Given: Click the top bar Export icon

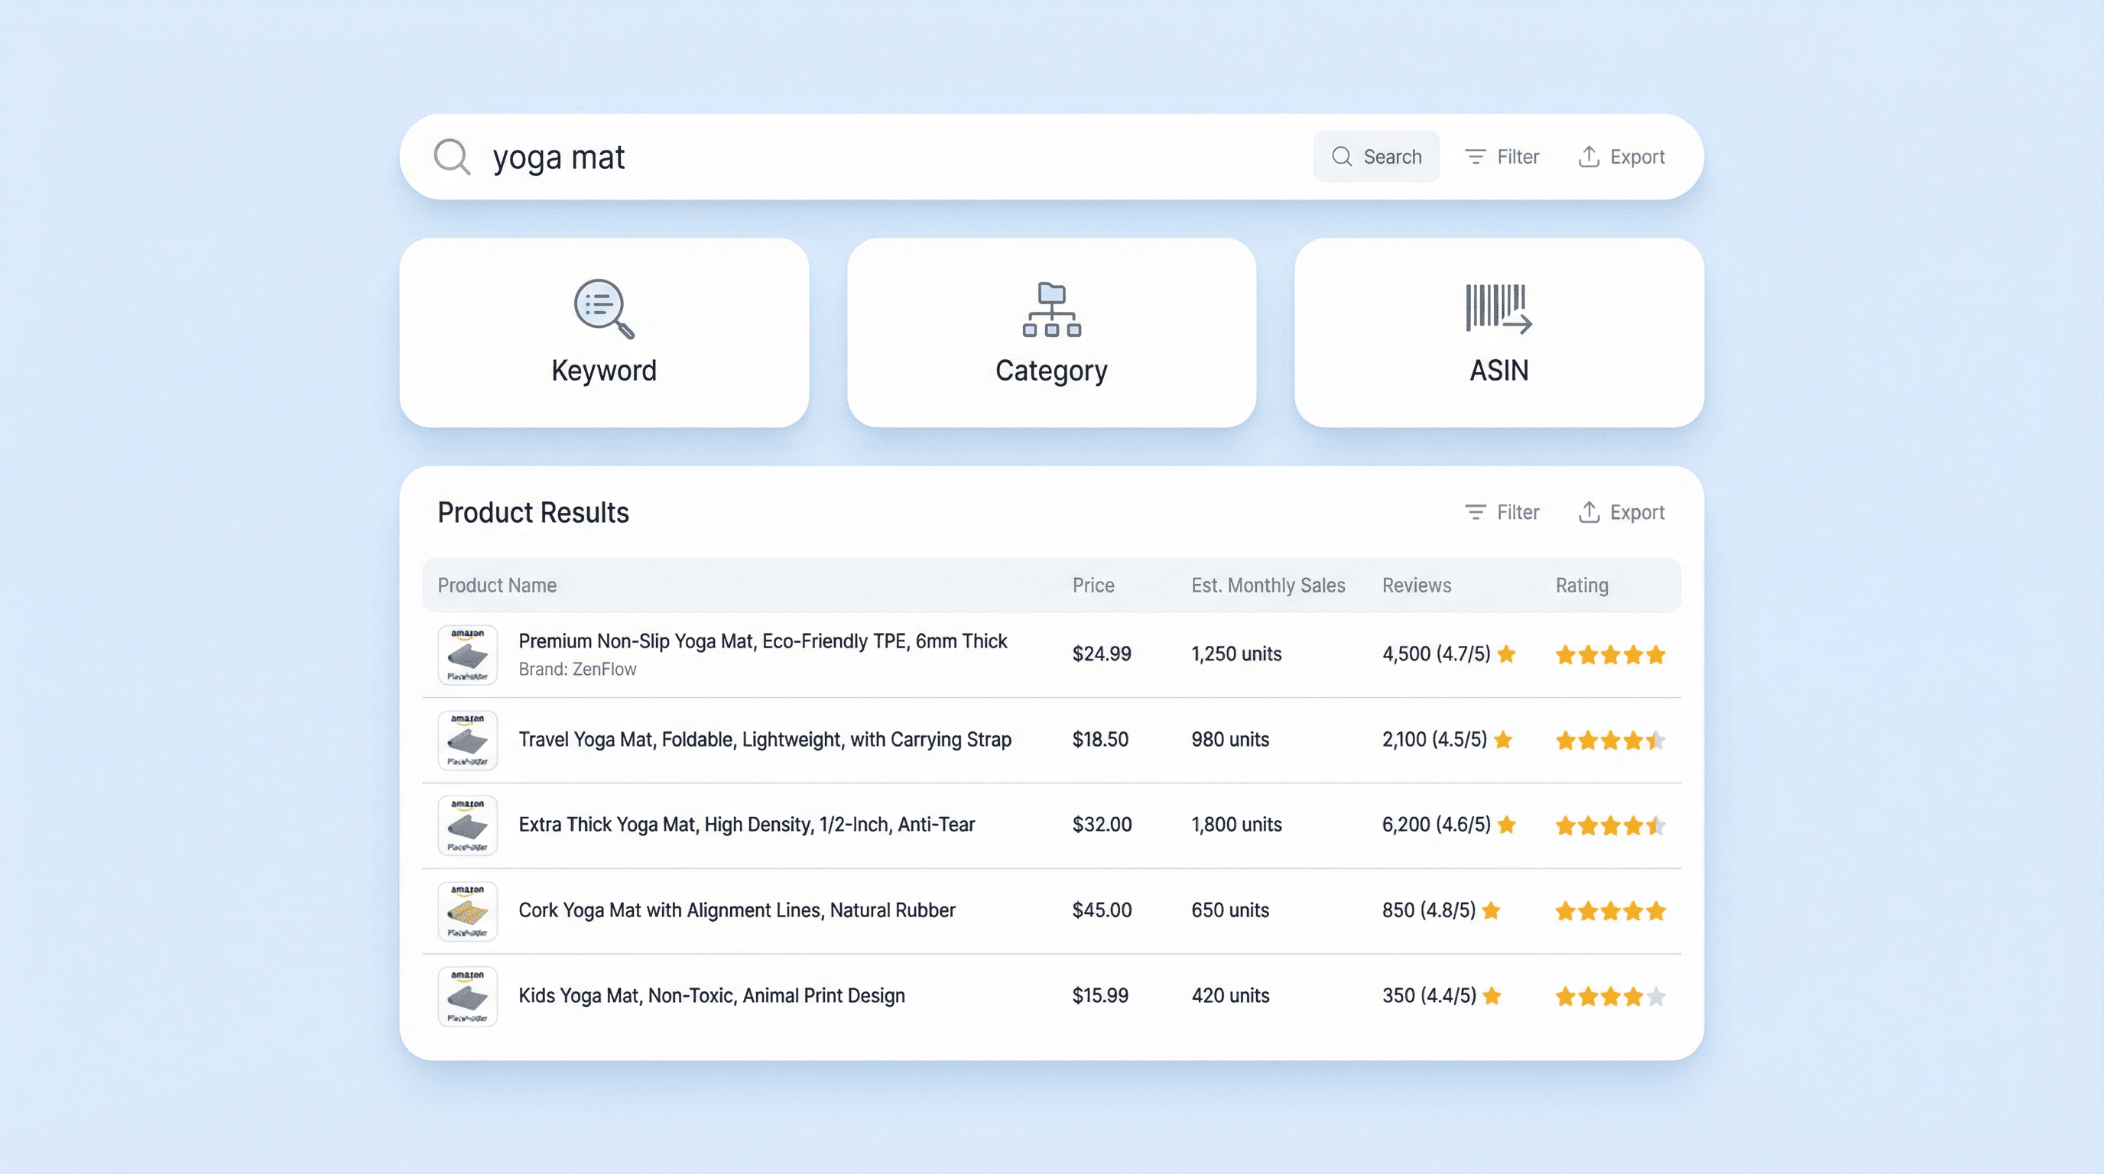Looking at the screenshot, I should [x=1589, y=157].
